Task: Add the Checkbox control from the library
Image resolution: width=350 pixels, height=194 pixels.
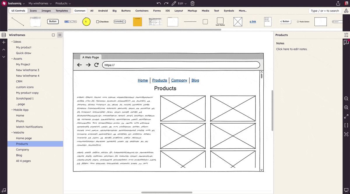Action: click(x=102, y=22)
